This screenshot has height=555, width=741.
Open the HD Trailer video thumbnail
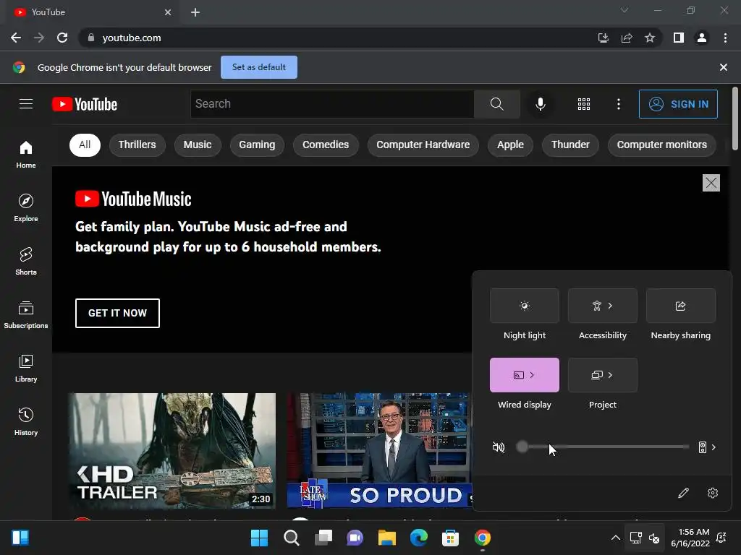[x=172, y=451]
